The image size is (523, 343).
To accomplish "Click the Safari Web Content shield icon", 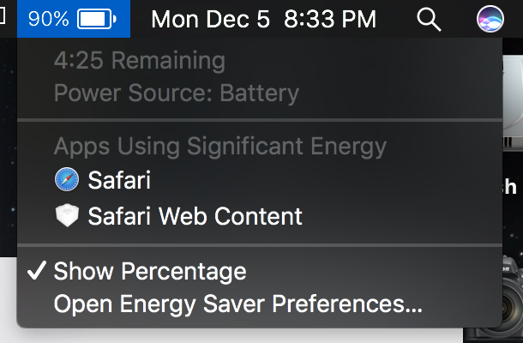I will pyautogui.click(x=67, y=216).
